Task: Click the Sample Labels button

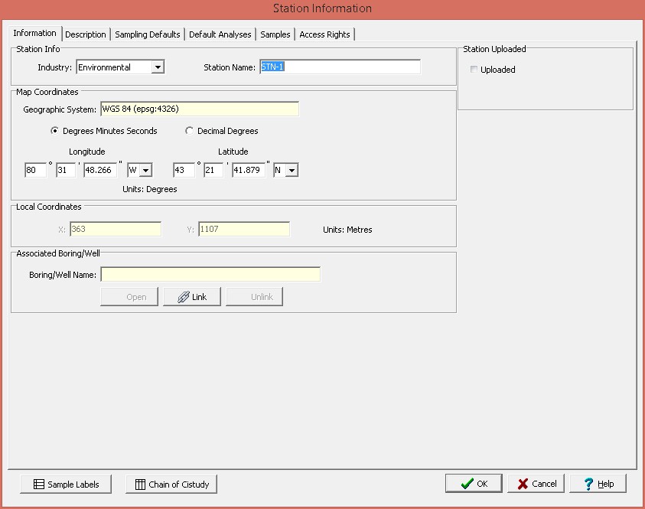Action: tap(67, 484)
